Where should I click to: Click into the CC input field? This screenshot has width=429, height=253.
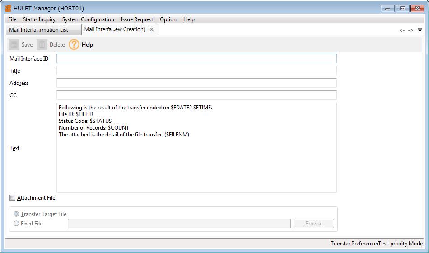click(x=196, y=95)
